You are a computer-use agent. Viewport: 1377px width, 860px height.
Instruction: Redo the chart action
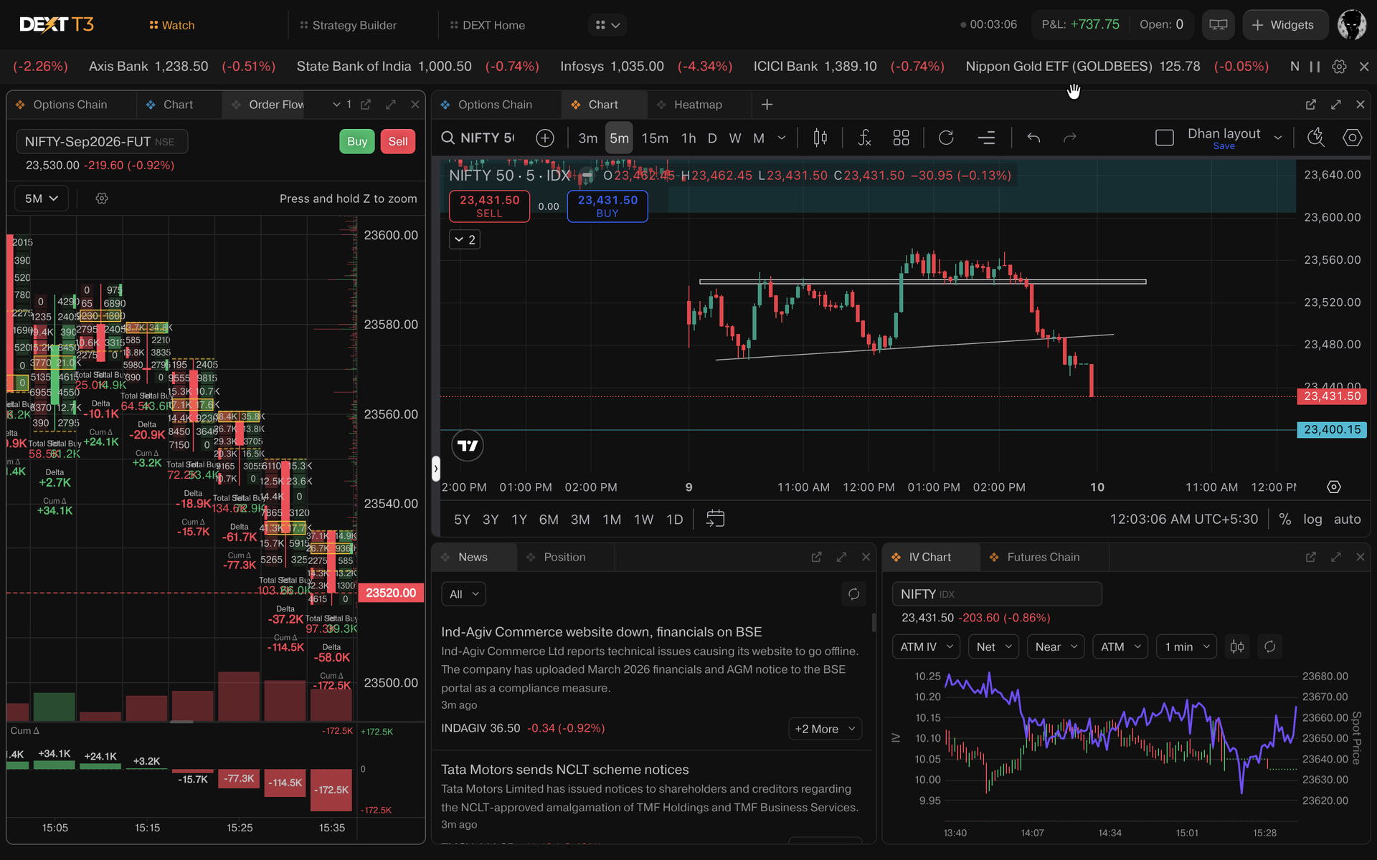pyautogui.click(x=1070, y=138)
